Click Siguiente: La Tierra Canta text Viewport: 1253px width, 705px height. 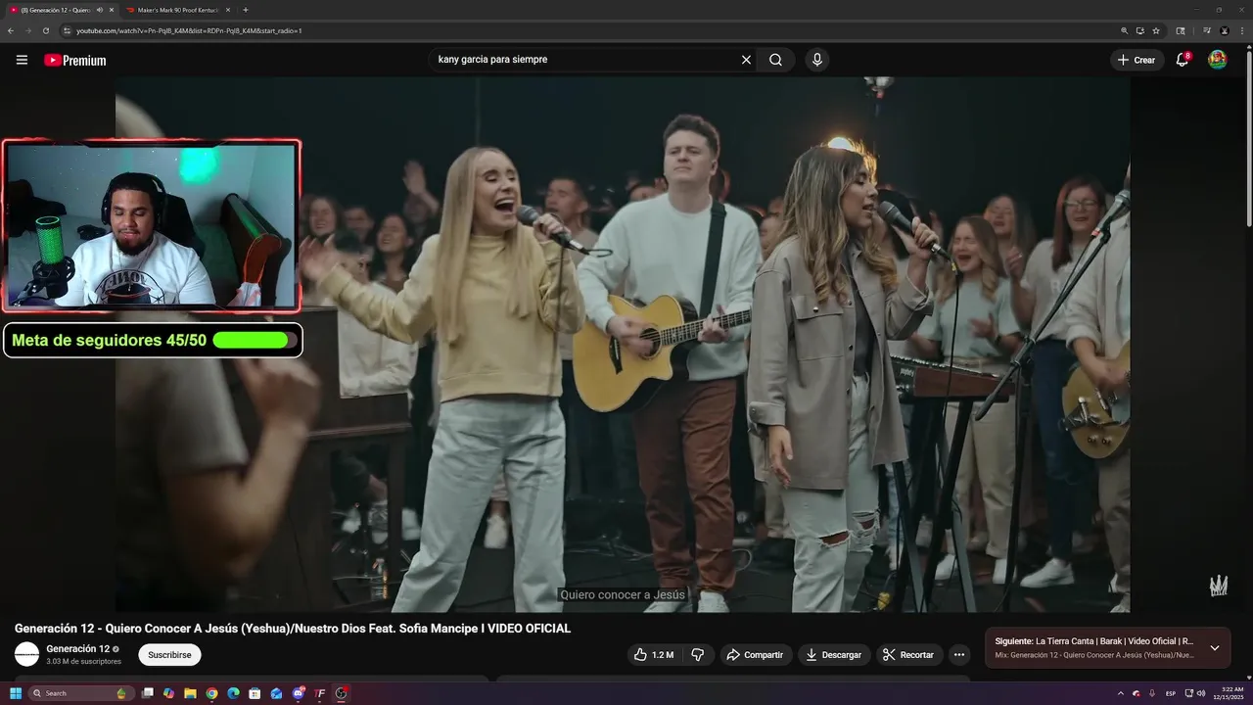[x=1093, y=641]
